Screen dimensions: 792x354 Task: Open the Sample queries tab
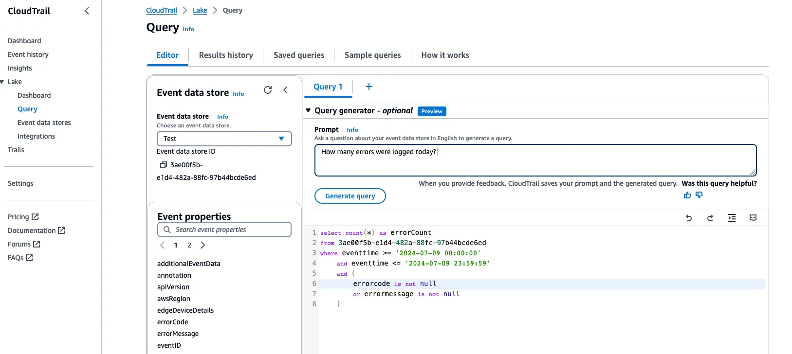373,55
